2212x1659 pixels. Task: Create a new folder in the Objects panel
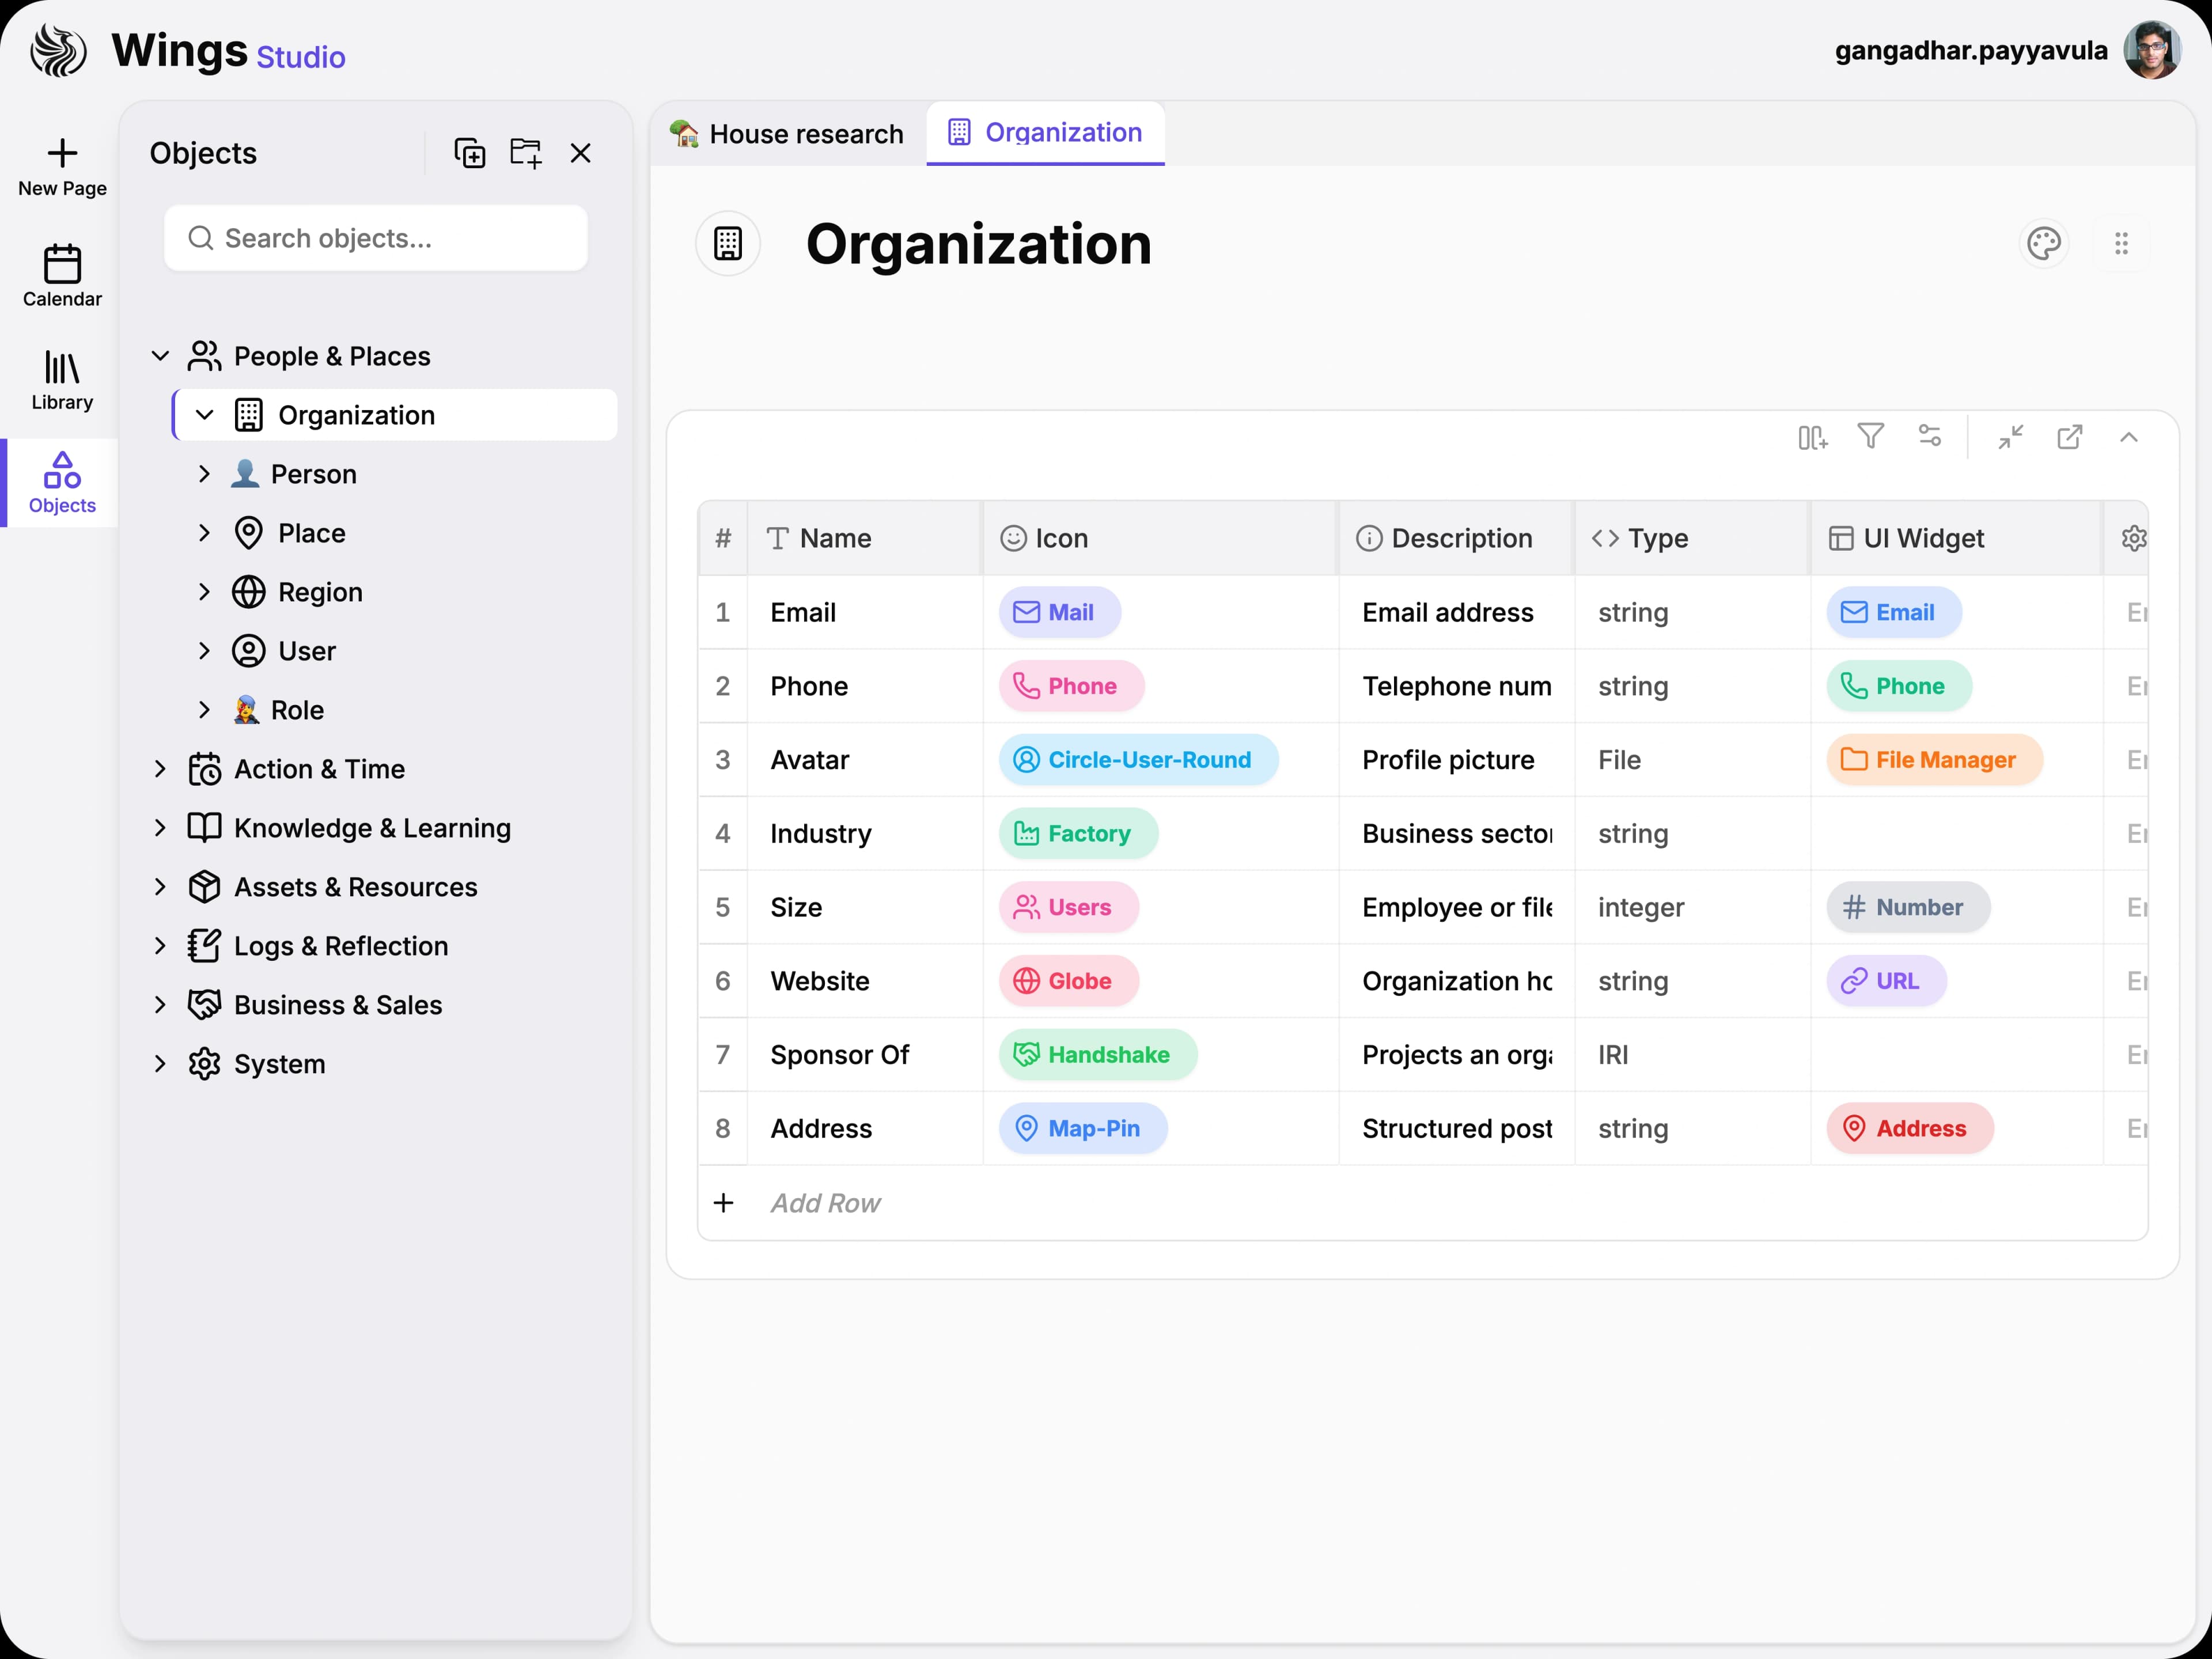(x=526, y=152)
